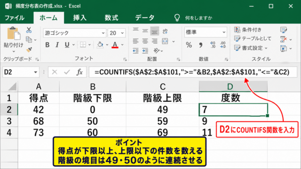Click the Orientation text angle icon
Viewport: 301px width, 169px height.
pos(156,51)
